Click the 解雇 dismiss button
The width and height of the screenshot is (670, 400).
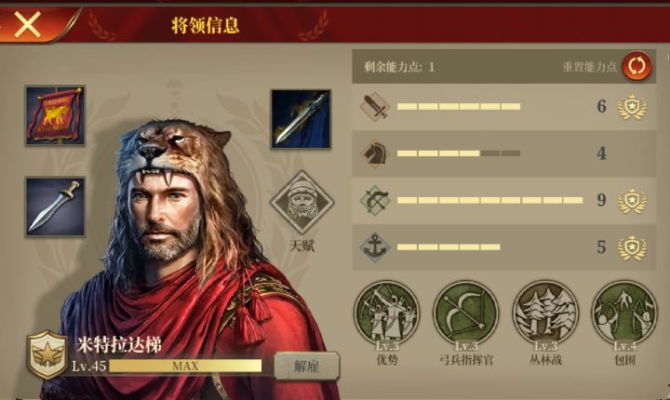[x=307, y=366]
